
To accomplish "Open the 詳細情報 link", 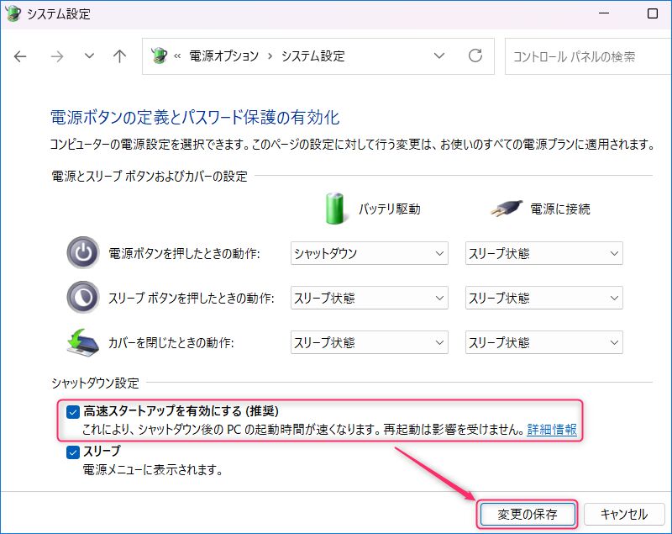I will 552,430.
